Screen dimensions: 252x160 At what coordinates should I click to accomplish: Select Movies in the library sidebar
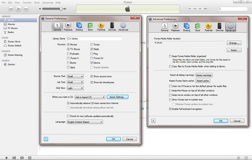point(11,24)
